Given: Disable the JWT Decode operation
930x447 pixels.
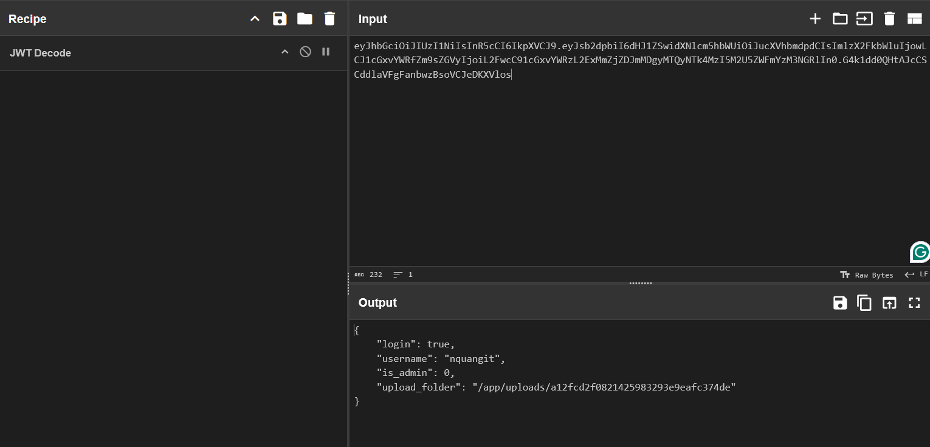Looking at the screenshot, I should point(306,52).
